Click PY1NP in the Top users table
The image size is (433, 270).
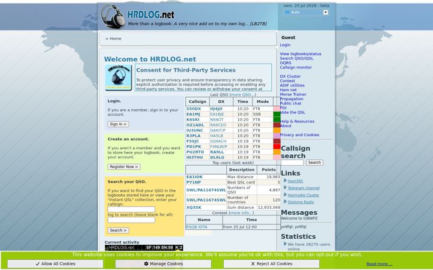pyautogui.click(x=194, y=182)
